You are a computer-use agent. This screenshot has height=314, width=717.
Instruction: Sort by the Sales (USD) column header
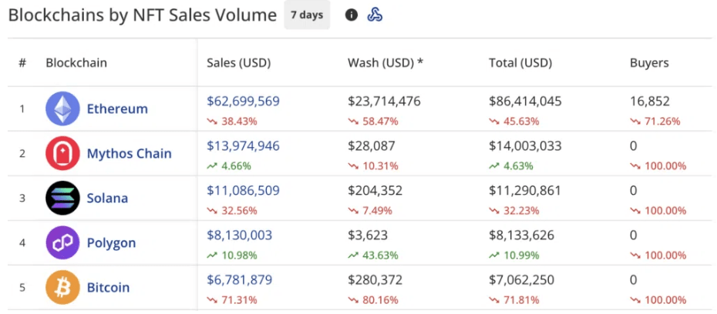239,63
